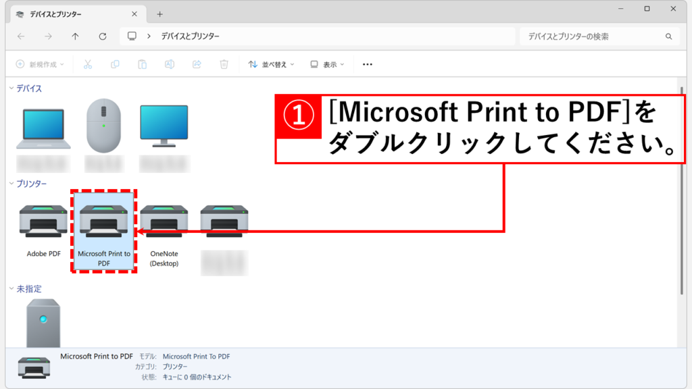
Task: Expand the address bar chevron after PC icon
Action: (x=149, y=36)
